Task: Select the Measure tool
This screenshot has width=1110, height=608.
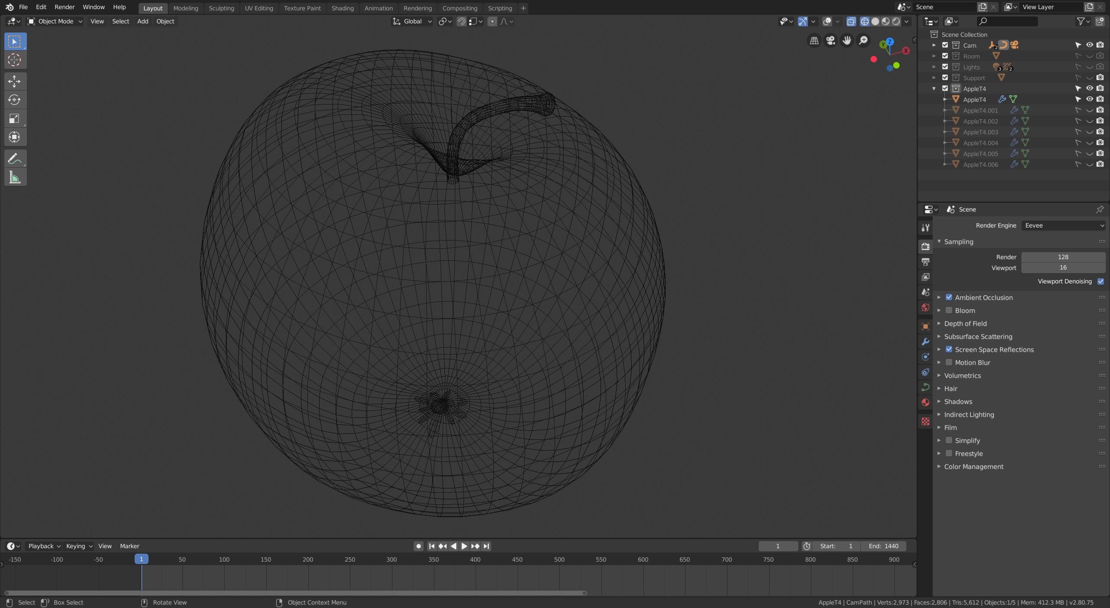Action: [14, 177]
